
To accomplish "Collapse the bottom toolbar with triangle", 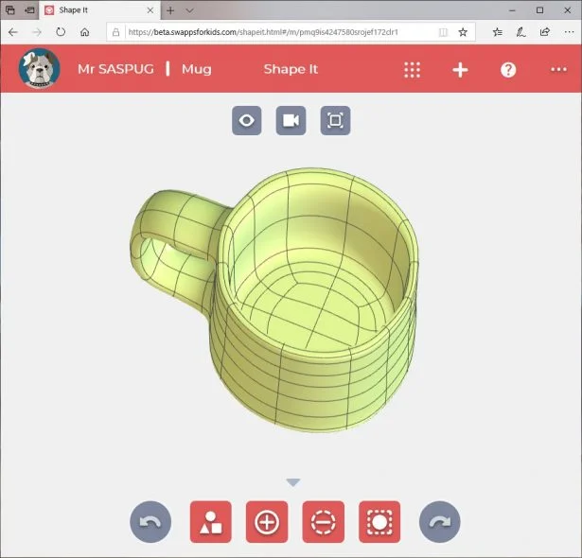I will point(293,482).
